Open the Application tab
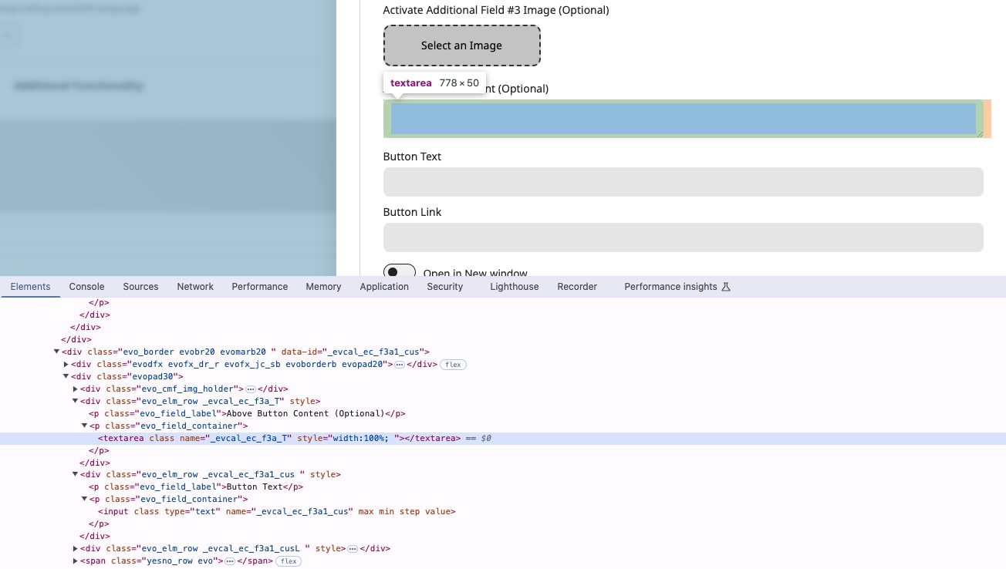 click(384, 287)
